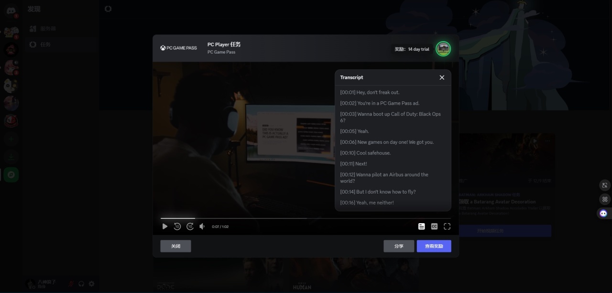Click the 查看奖励 button
This screenshot has width=612, height=293.
pos(434,246)
